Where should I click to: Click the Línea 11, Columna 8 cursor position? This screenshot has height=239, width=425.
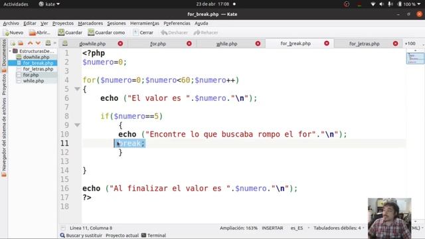coord(91,228)
